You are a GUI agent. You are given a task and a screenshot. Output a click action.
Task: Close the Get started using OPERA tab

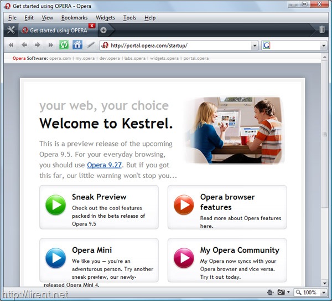[x=92, y=25]
